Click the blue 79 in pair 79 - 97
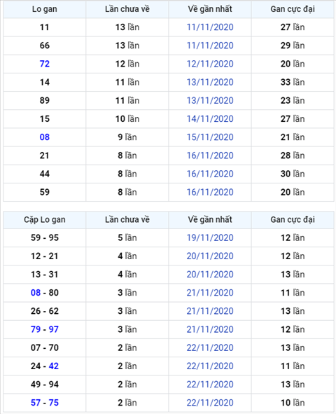Screen dimensions: 336x414 coord(36,329)
